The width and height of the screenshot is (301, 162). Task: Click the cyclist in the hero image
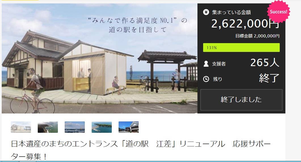33,92
